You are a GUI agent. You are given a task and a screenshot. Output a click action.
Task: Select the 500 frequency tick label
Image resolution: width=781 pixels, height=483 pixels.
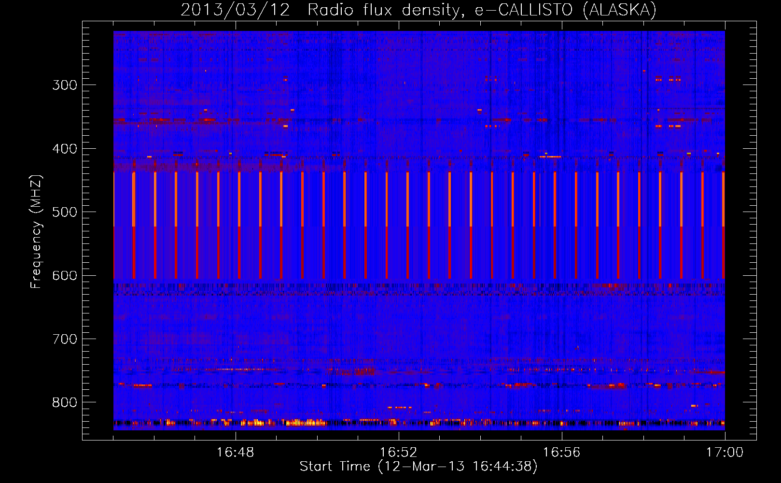pos(65,212)
